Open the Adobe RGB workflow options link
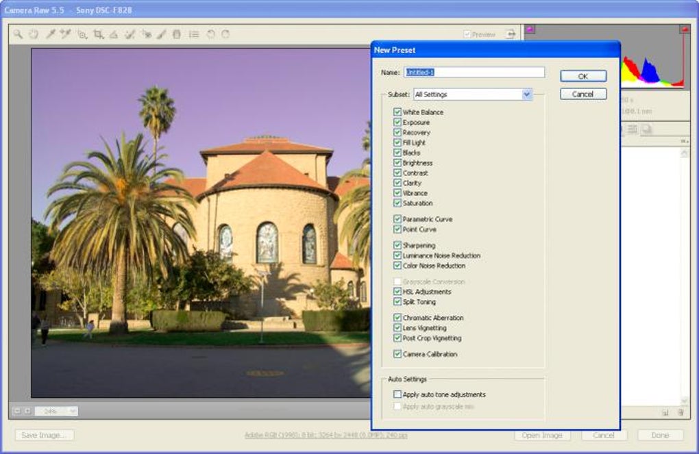The height and width of the screenshot is (454, 699). pos(326,436)
